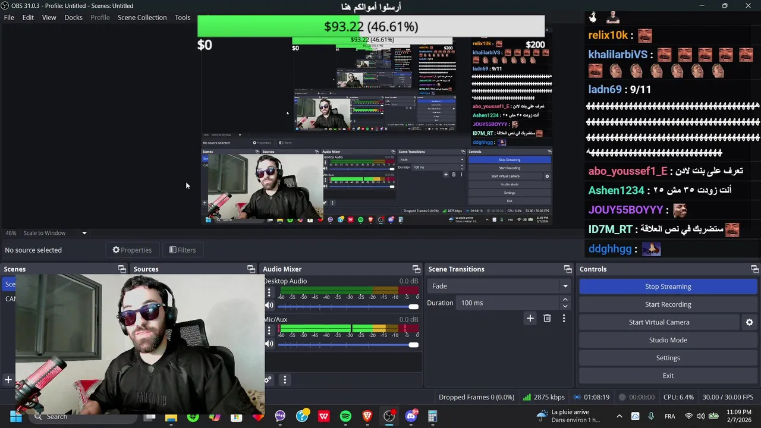Open the Scene Collection menu
761x428 pixels.
(142, 17)
